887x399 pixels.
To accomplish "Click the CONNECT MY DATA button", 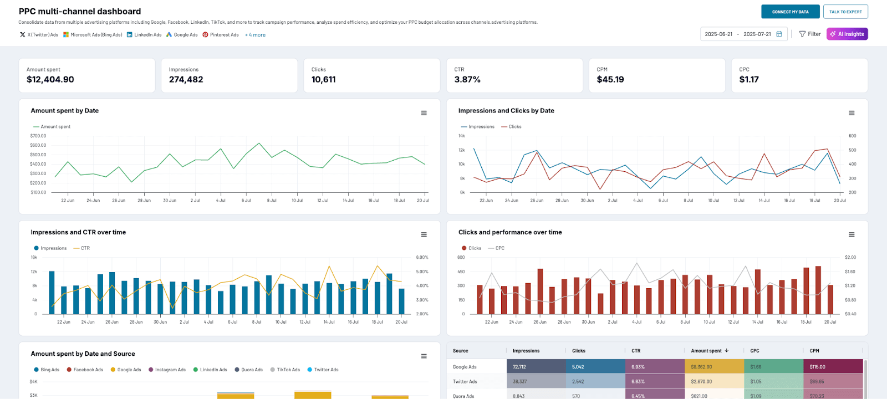I will [790, 12].
